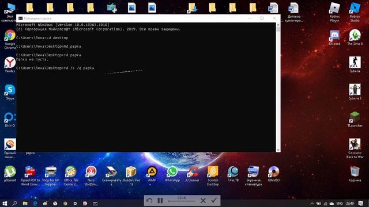Click the recording progress slider

coord(182,201)
